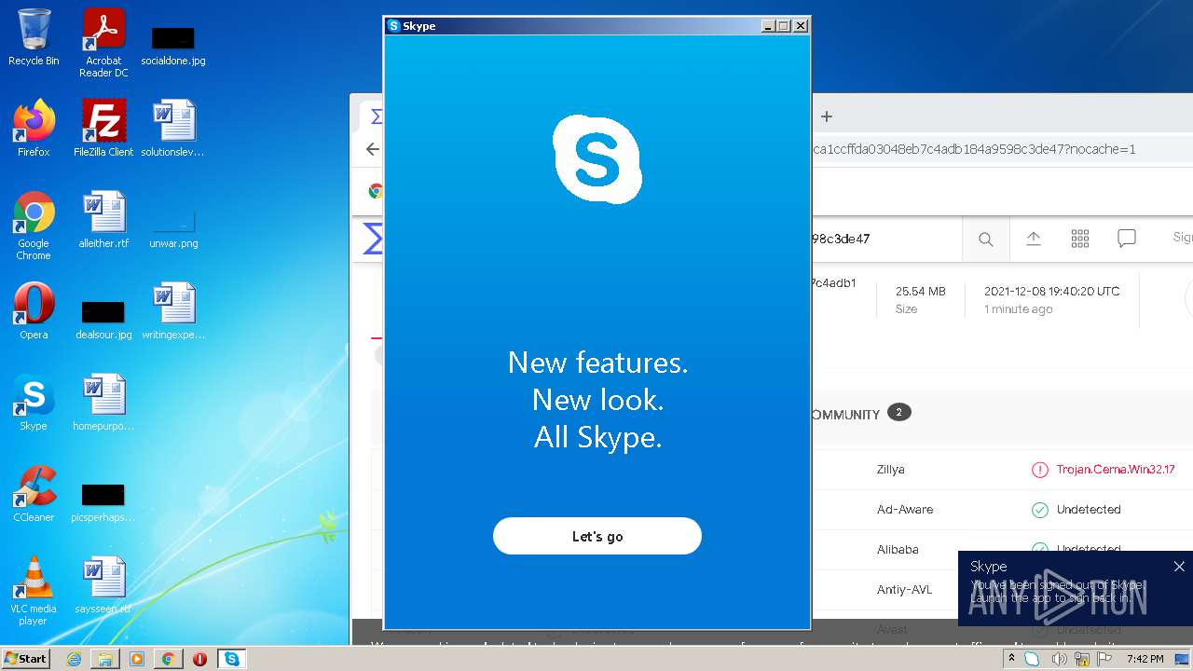This screenshot has width=1193, height=671.
Task: Click the Chrome address bar URL
Action: [974, 149]
